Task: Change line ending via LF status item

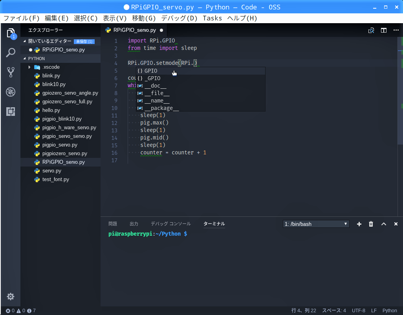Action: point(374,311)
